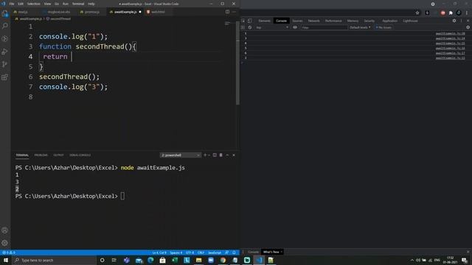Click the Filter input in DevTools console
This screenshot has height=265, width=472.
tap(324, 27)
